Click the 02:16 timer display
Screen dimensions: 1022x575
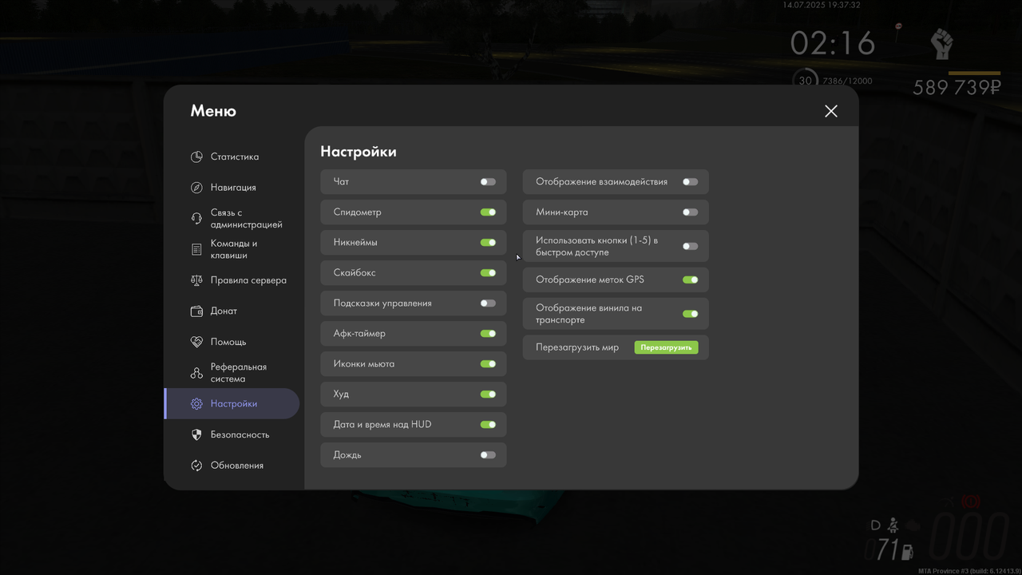[833, 43]
